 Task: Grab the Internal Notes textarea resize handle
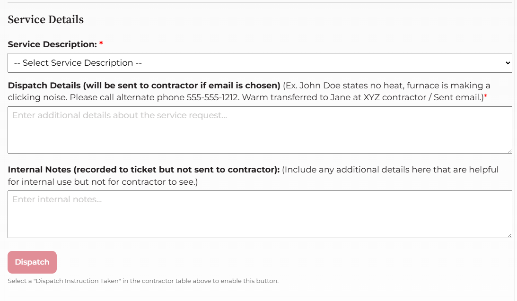[509, 235]
